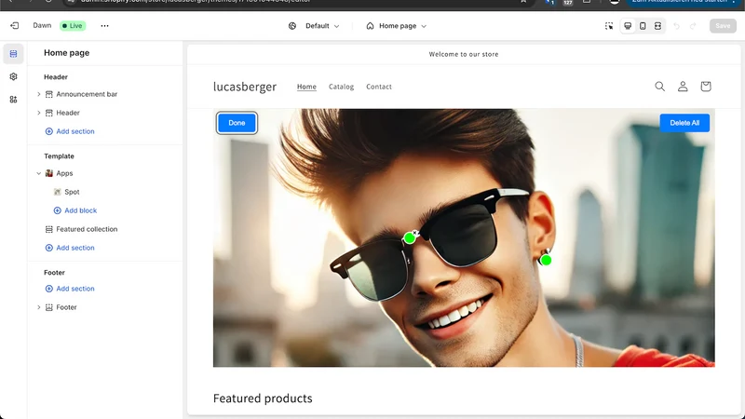Open the three-dot more actions menu

pos(104,26)
